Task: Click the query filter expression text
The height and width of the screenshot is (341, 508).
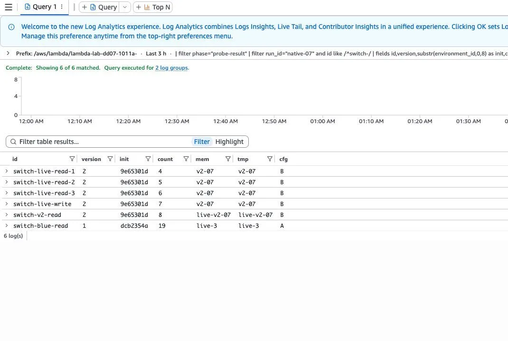Action: 342,54
